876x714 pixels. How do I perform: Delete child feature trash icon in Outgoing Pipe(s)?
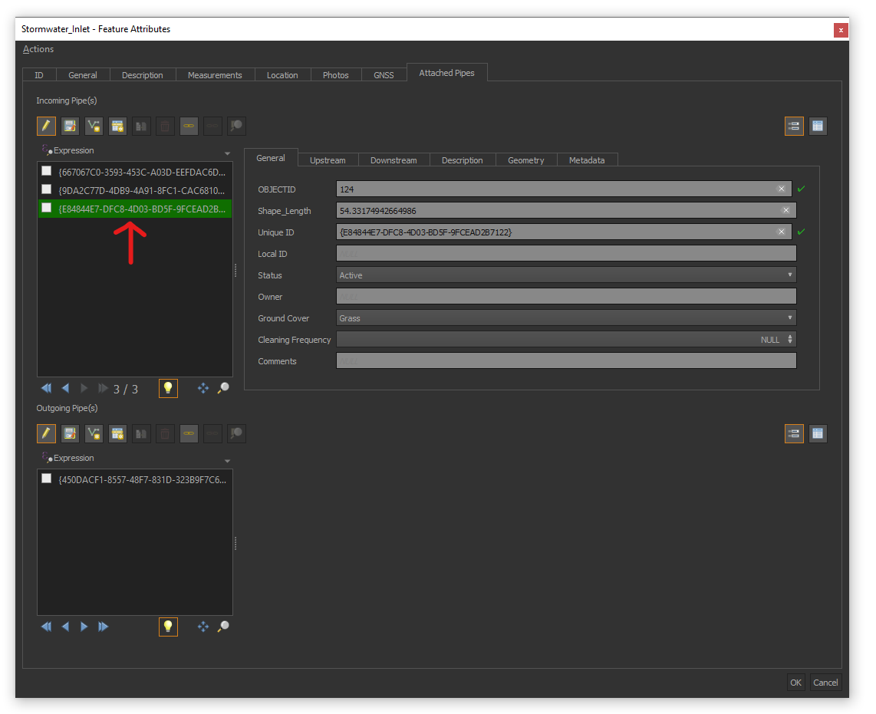click(x=165, y=433)
